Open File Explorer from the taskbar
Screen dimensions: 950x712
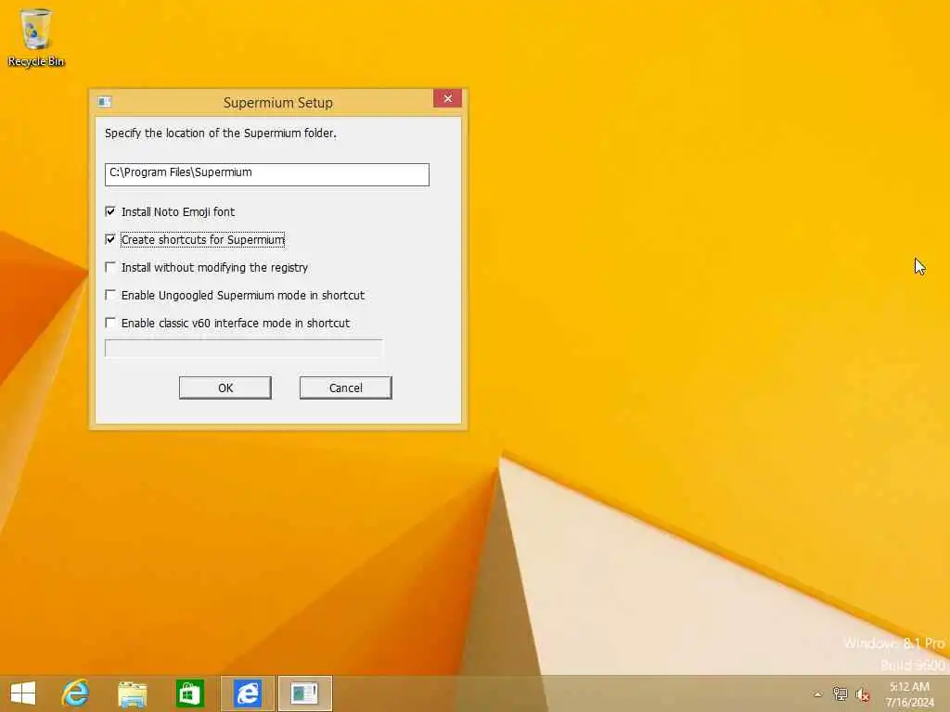(132, 693)
